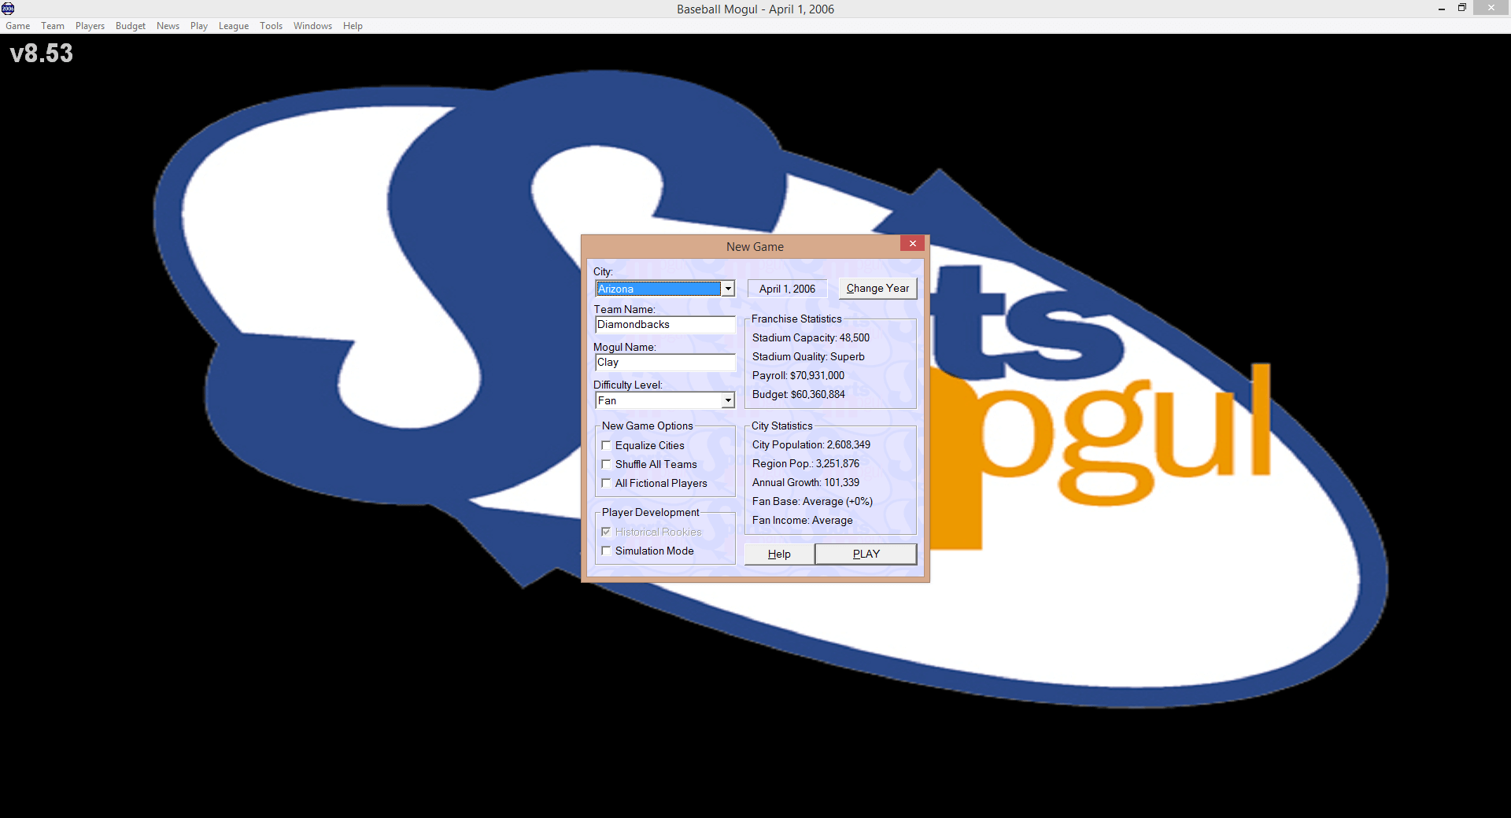Enable the Equalize Cities checkbox
Viewport: 1511px width, 818px height.
pos(606,445)
